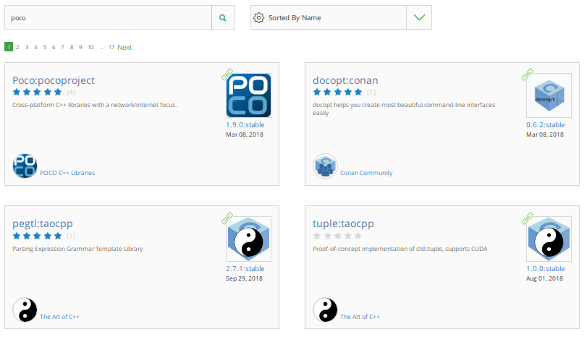Image resolution: width=587 pixels, height=337 pixels.
Task: Open the Sorted By Name combo box
Action: (x=341, y=17)
